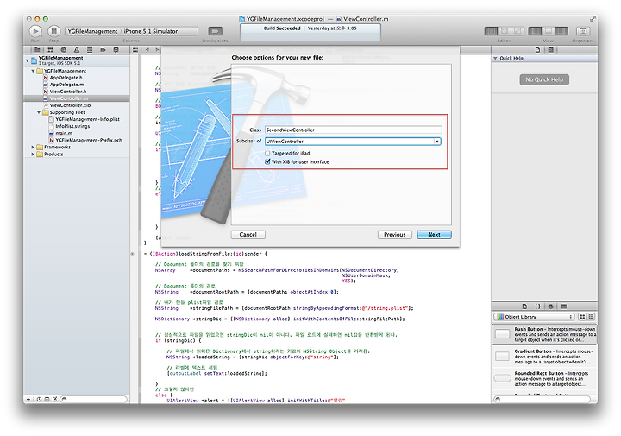Select main.m in the navigator
This screenshot has height=436, width=621.
pos(64,133)
